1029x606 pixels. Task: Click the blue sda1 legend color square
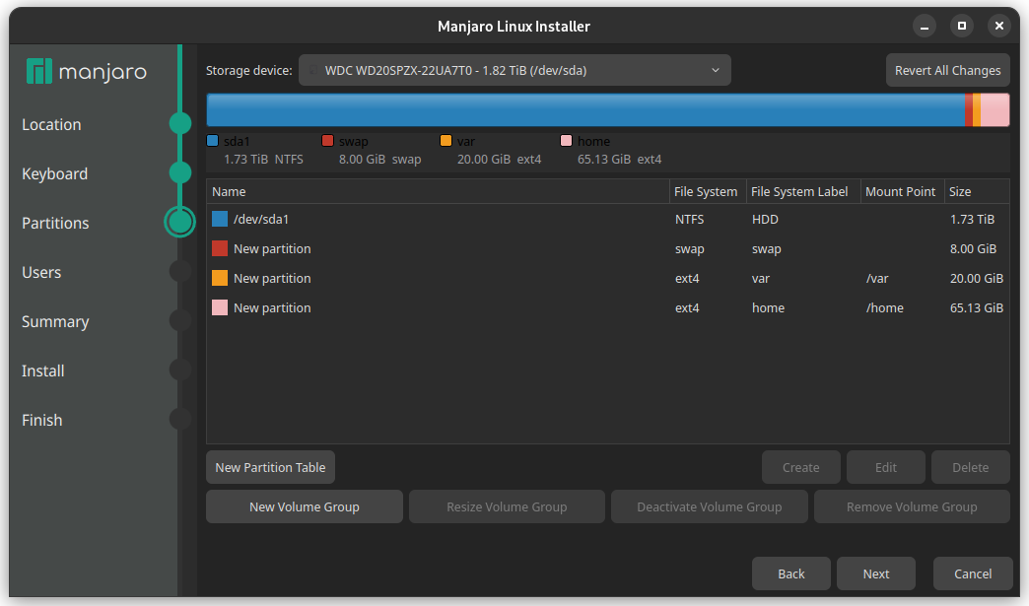point(212,140)
